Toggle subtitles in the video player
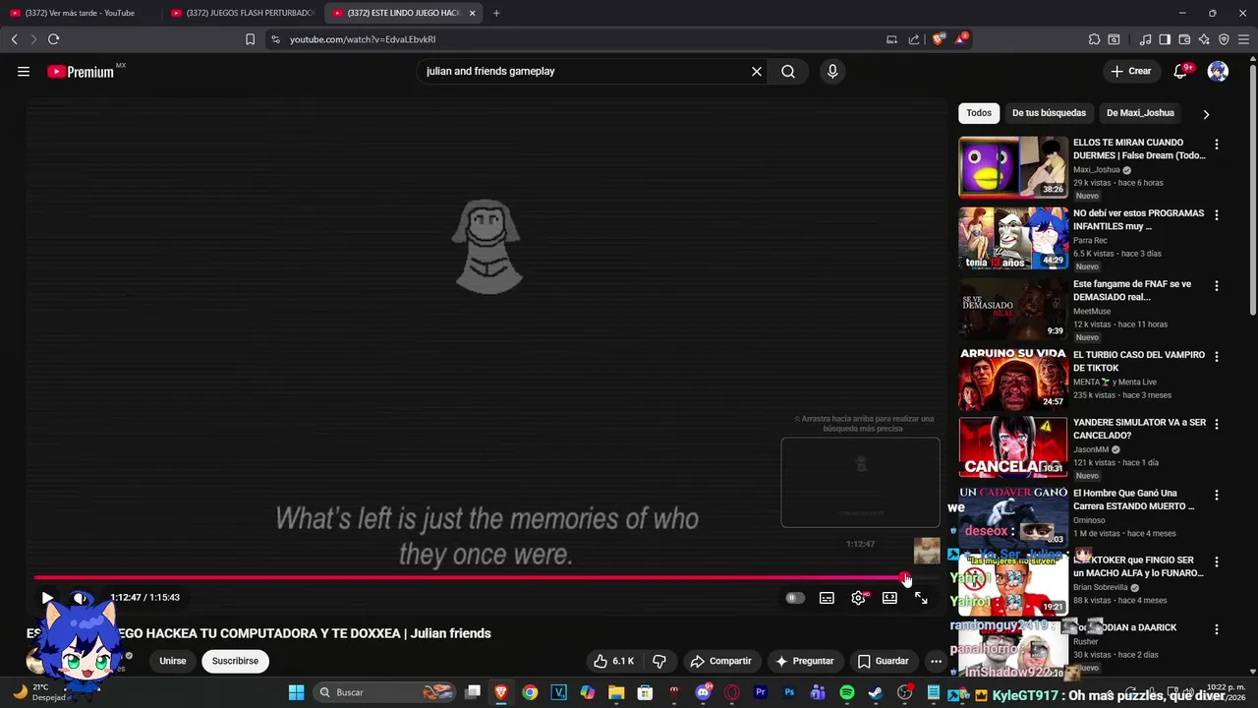 827,598
